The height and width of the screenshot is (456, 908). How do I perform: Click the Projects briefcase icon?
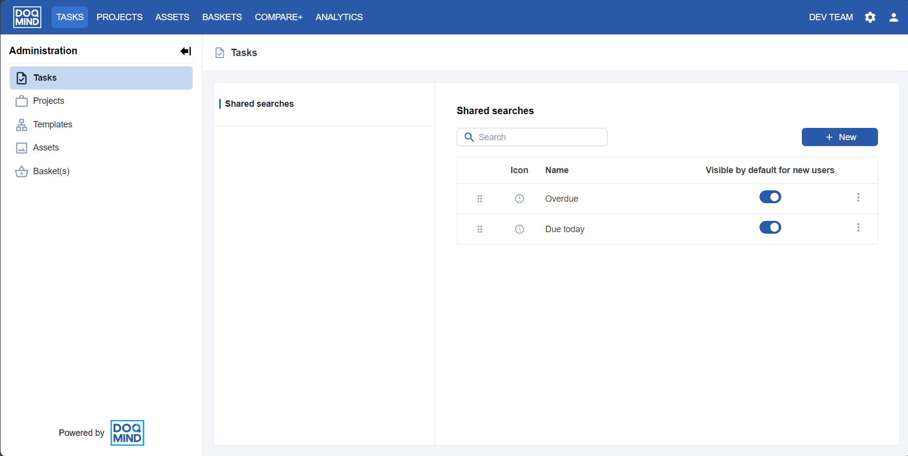pyautogui.click(x=22, y=101)
